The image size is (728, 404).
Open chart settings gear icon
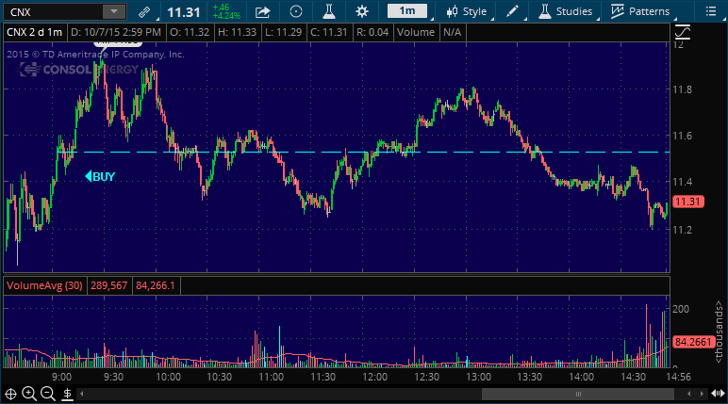362,11
